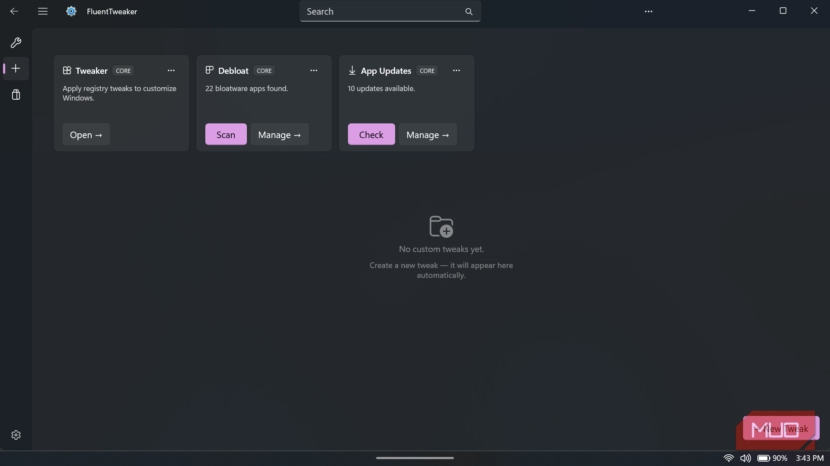Click the FluentTweaker gear logo

[x=71, y=11]
